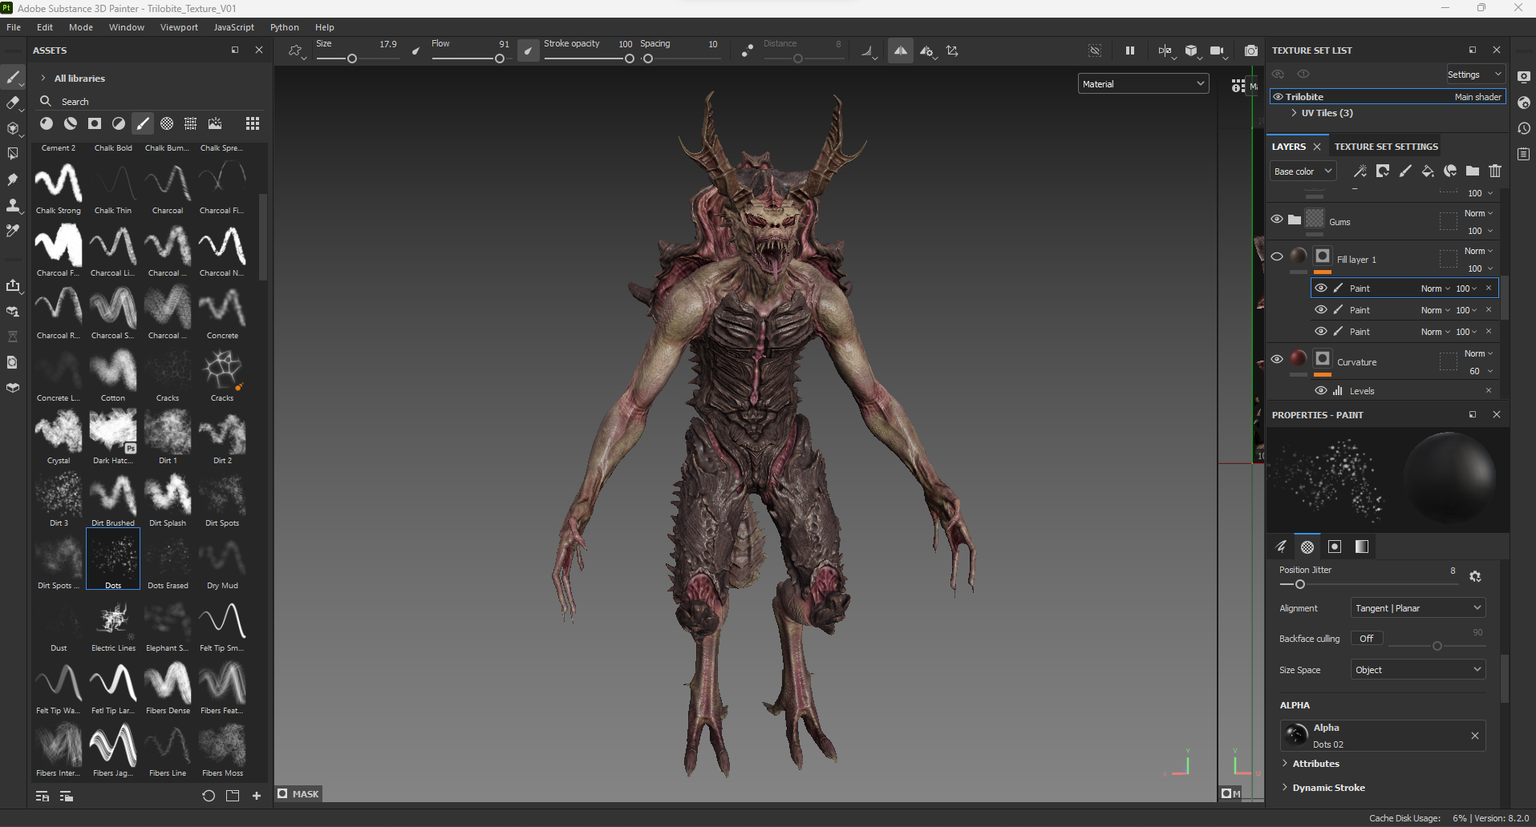Pause rendering with the pause icon
The height and width of the screenshot is (827, 1536).
tap(1129, 50)
